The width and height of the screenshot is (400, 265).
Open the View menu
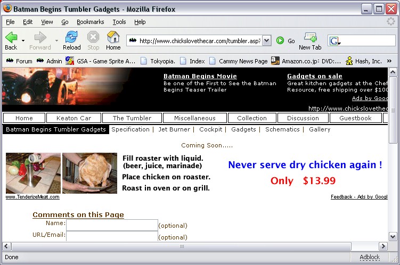point(47,22)
